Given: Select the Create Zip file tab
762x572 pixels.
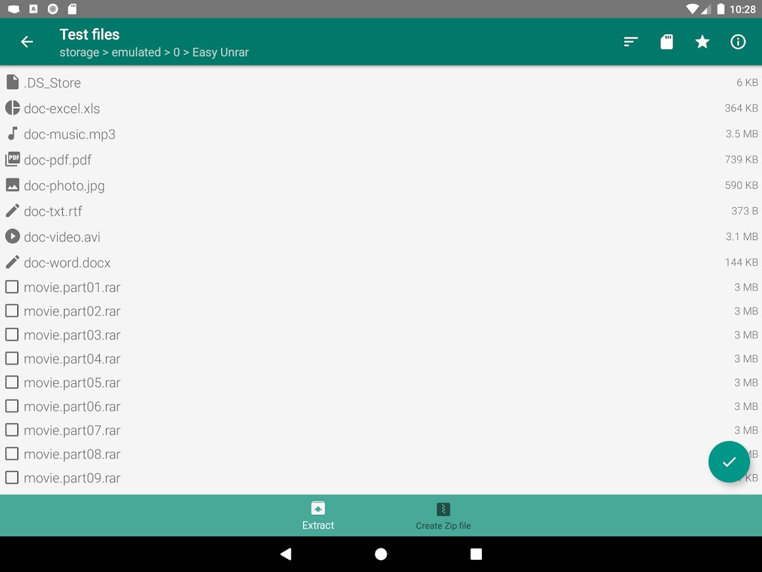Looking at the screenshot, I should tap(443, 515).
